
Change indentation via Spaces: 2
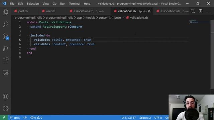click(145, 118)
